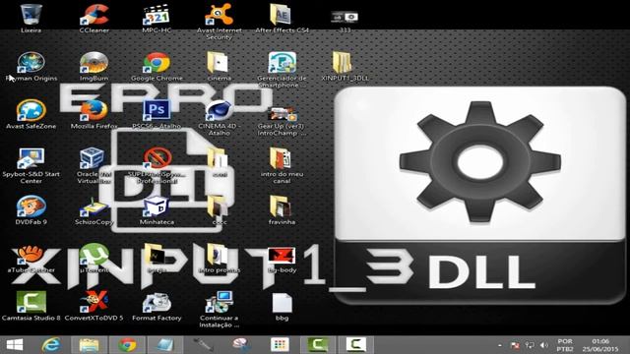Image resolution: width=630 pixels, height=354 pixels.
Task: Open the Windows Start button
Action: pyautogui.click(x=15, y=345)
